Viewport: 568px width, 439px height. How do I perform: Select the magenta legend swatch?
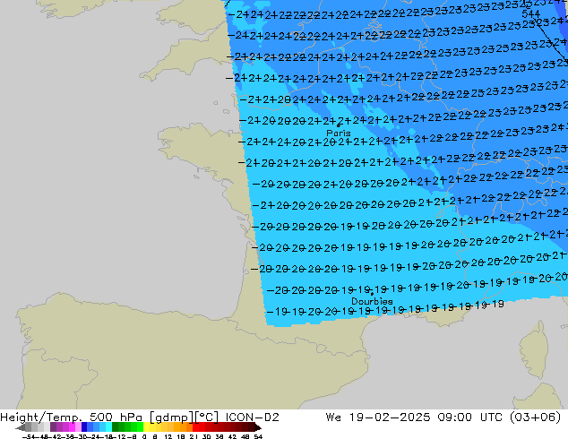72,427
